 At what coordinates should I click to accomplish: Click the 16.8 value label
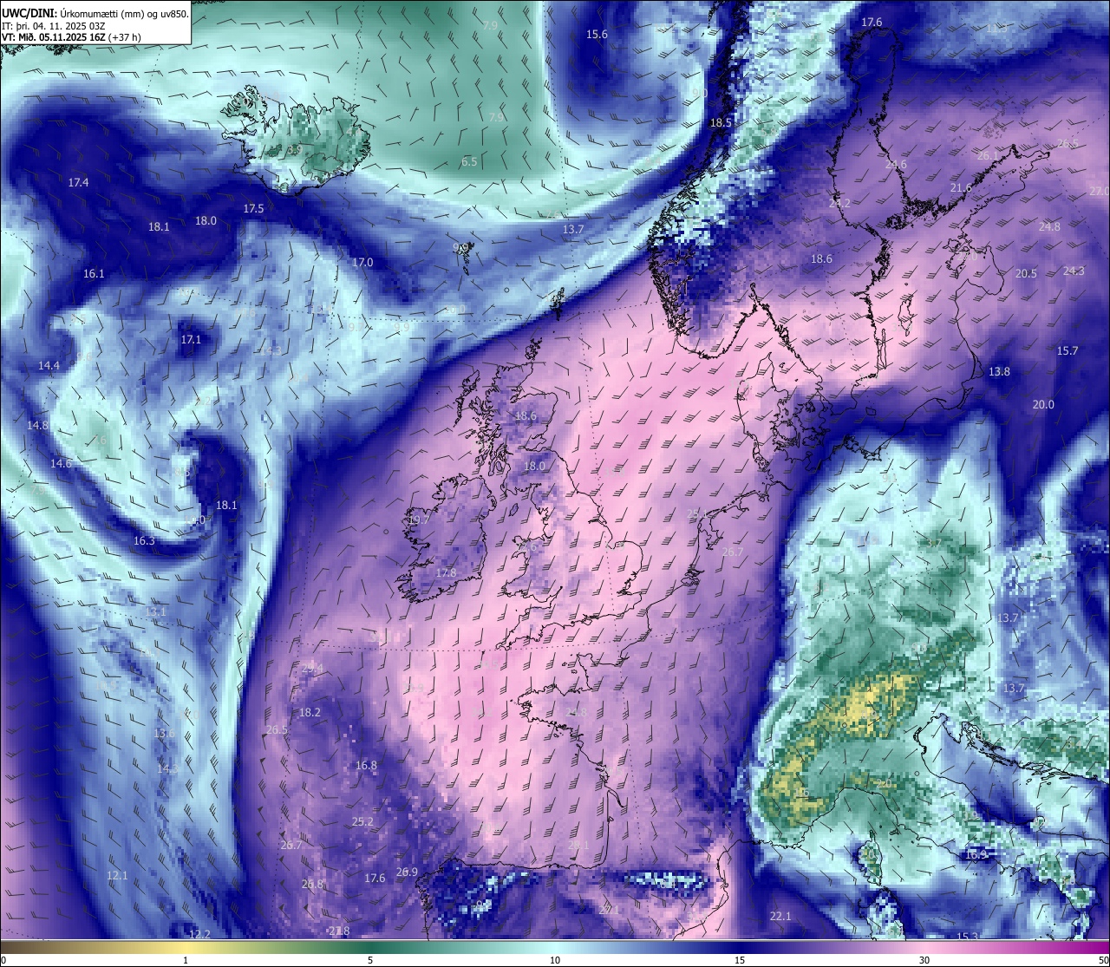pyautogui.click(x=366, y=765)
